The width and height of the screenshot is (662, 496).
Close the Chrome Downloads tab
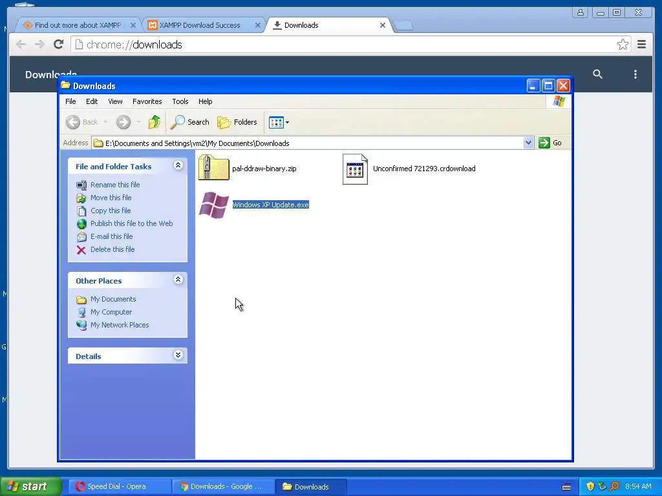pyautogui.click(x=383, y=25)
